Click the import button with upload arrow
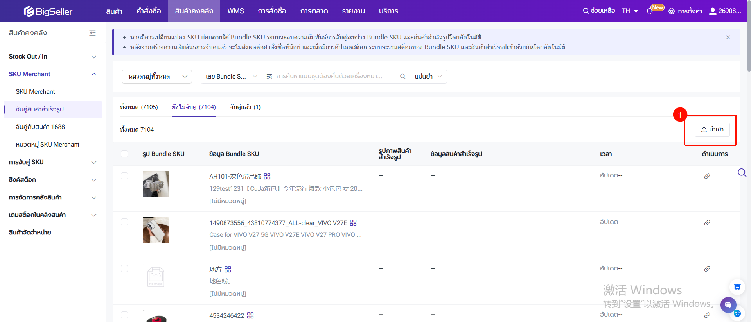This screenshot has height=322, width=751. click(x=712, y=129)
